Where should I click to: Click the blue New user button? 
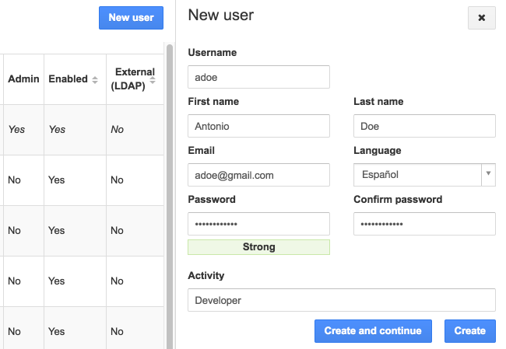tap(131, 18)
